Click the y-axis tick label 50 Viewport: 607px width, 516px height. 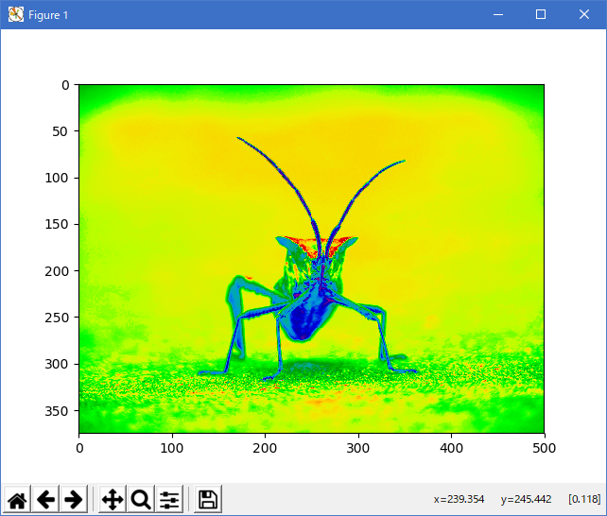click(x=61, y=131)
